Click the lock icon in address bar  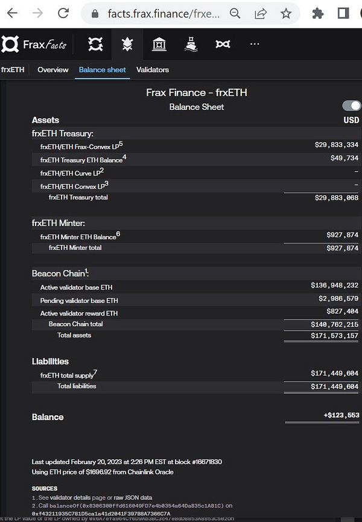(x=95, y=14)
